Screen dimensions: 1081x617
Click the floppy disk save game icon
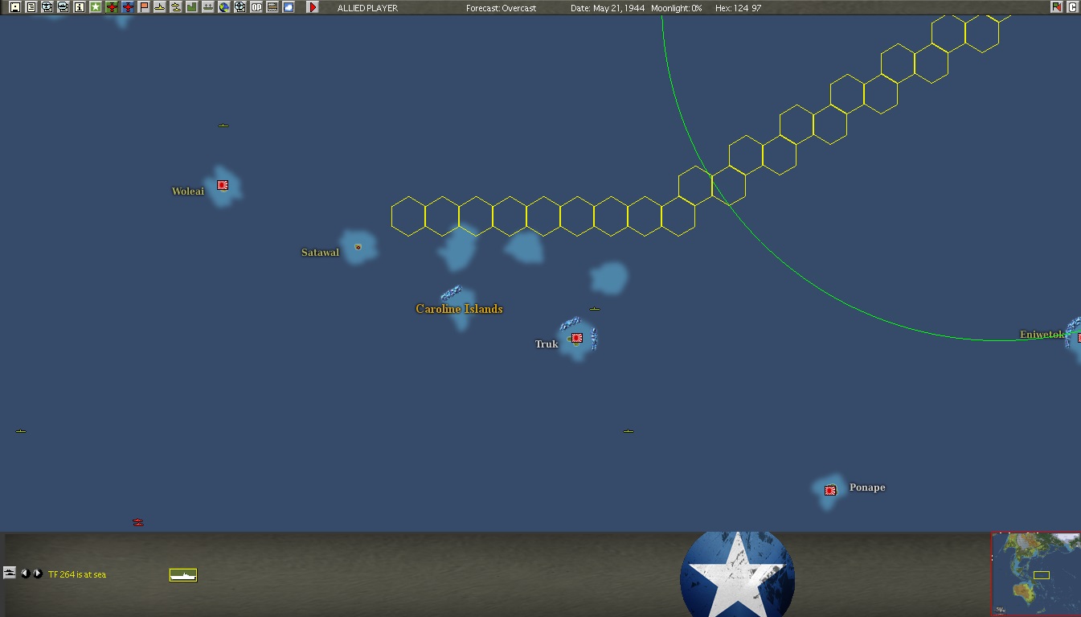14,7
